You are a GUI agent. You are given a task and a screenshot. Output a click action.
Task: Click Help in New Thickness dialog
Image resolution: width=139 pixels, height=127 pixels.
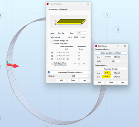coord(84,80)
